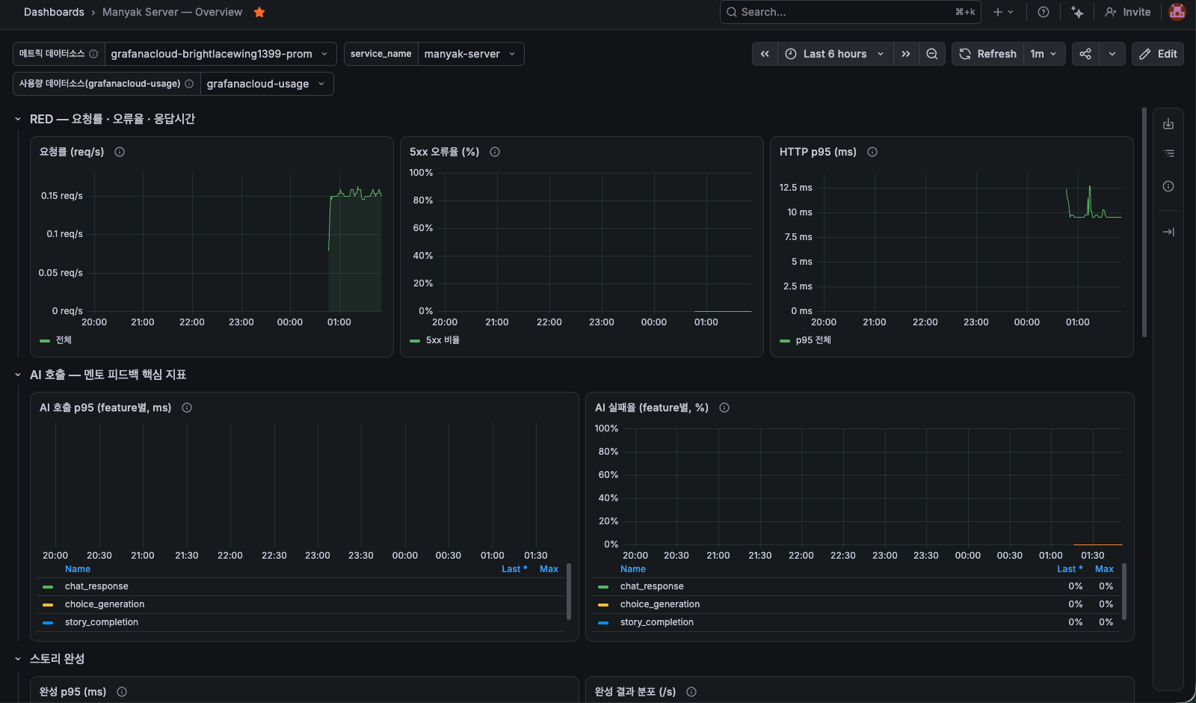
Task: Go to Dashboards breadcrumb
Action: pyautogui.click(x=54, y=12)
